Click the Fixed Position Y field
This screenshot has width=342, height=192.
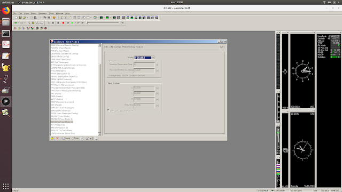coord(144,93)
